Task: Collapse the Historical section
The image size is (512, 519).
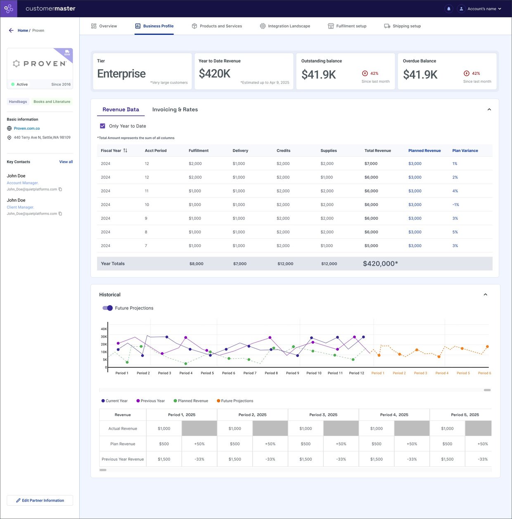Action: click(486, 295)
